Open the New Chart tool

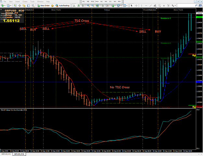[x=2, y=6]
